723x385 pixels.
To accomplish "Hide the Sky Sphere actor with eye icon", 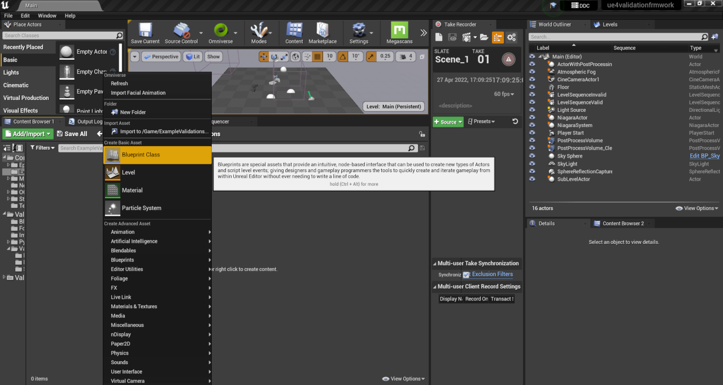I will tap(532, 156).
